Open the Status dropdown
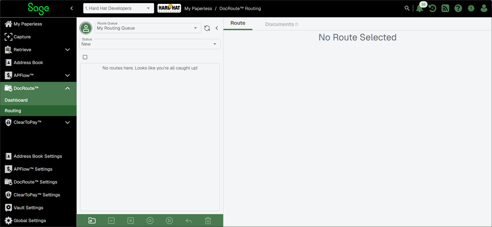 [x=150, y=44]
